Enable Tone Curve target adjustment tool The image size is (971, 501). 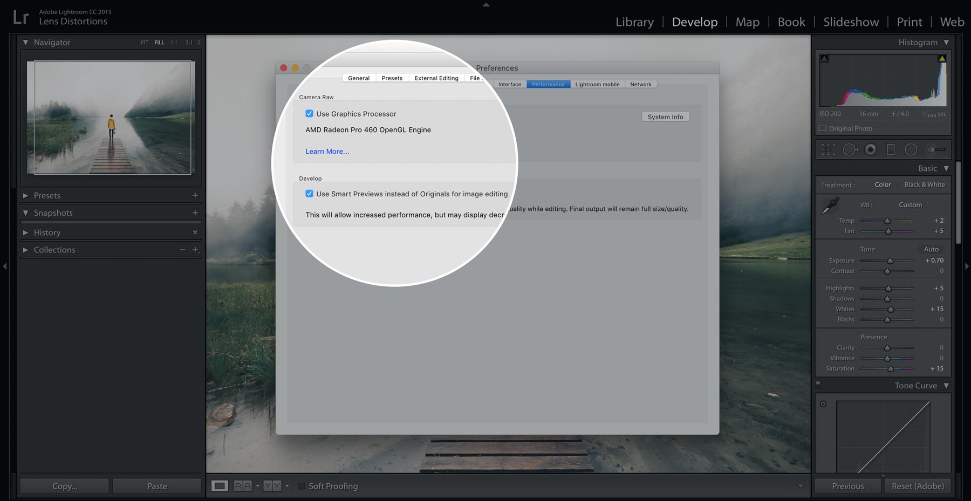coord(823,403)
